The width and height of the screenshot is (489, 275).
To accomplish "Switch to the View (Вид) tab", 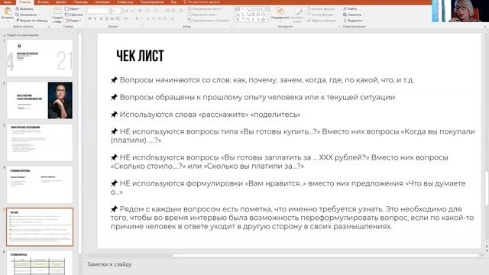I will (x=173, y=2).
